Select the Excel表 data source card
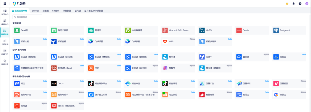The image size is (311, 112). pos(30,30)
